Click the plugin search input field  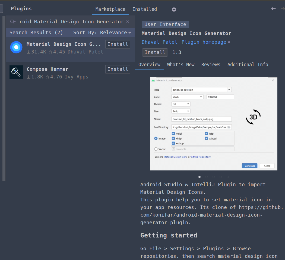point(71,22)
